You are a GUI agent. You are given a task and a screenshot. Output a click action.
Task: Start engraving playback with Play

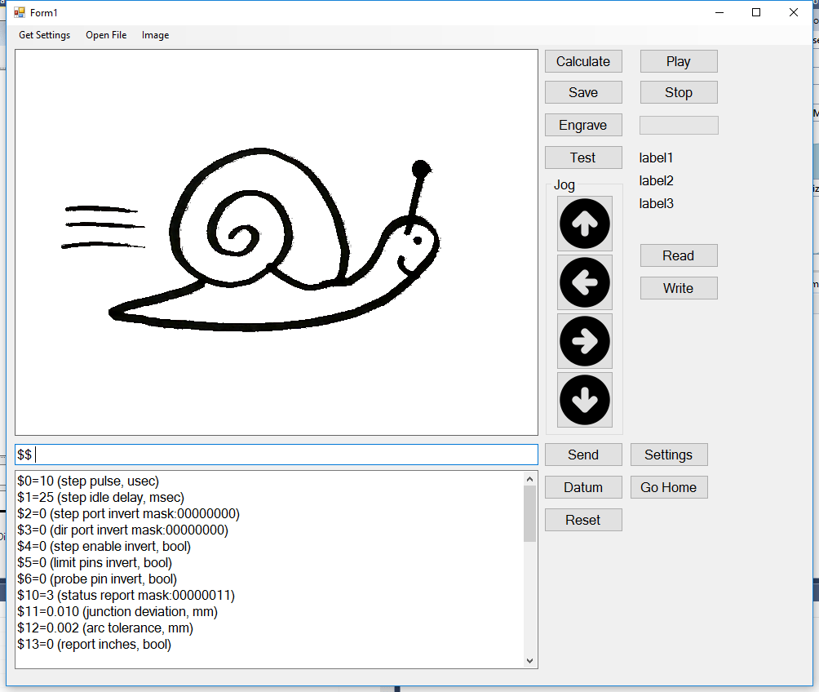[678, 60]
